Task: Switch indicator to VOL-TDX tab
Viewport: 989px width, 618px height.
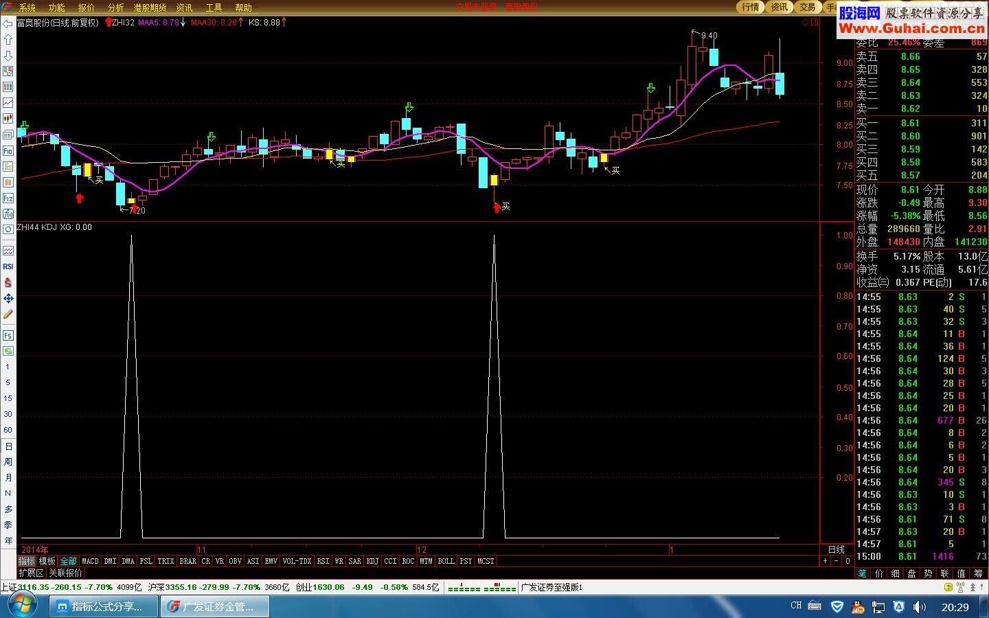Action: coord(297,561)
